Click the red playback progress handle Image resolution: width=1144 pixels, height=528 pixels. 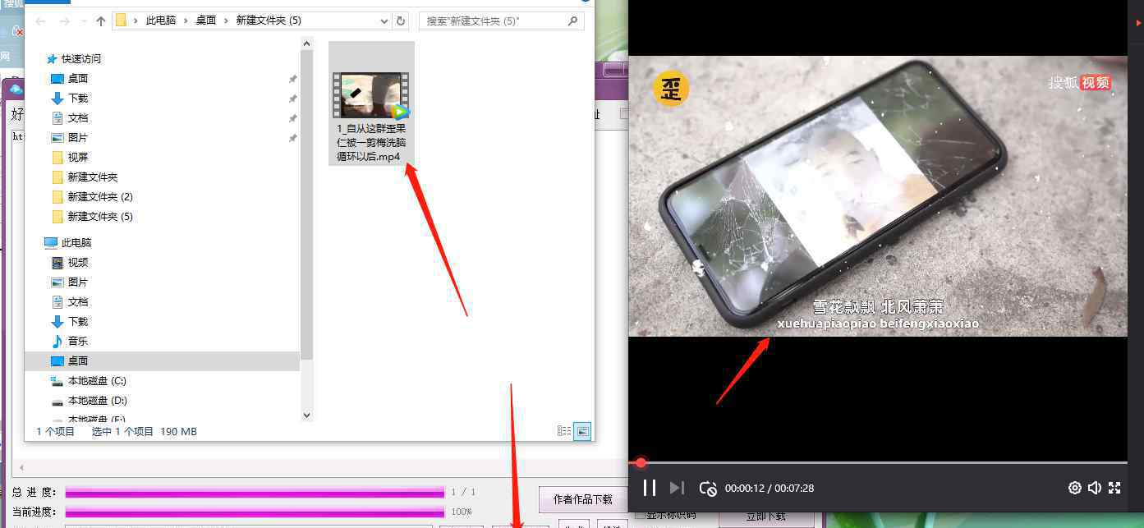[641, 463]
